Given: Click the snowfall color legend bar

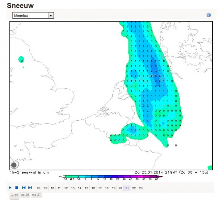Looking at the screenshot, I should [x=111, y=177].
